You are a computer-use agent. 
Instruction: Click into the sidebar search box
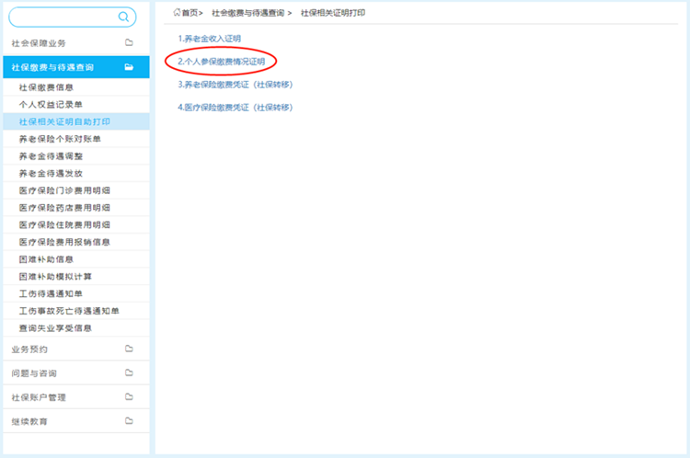click(64, 17)
